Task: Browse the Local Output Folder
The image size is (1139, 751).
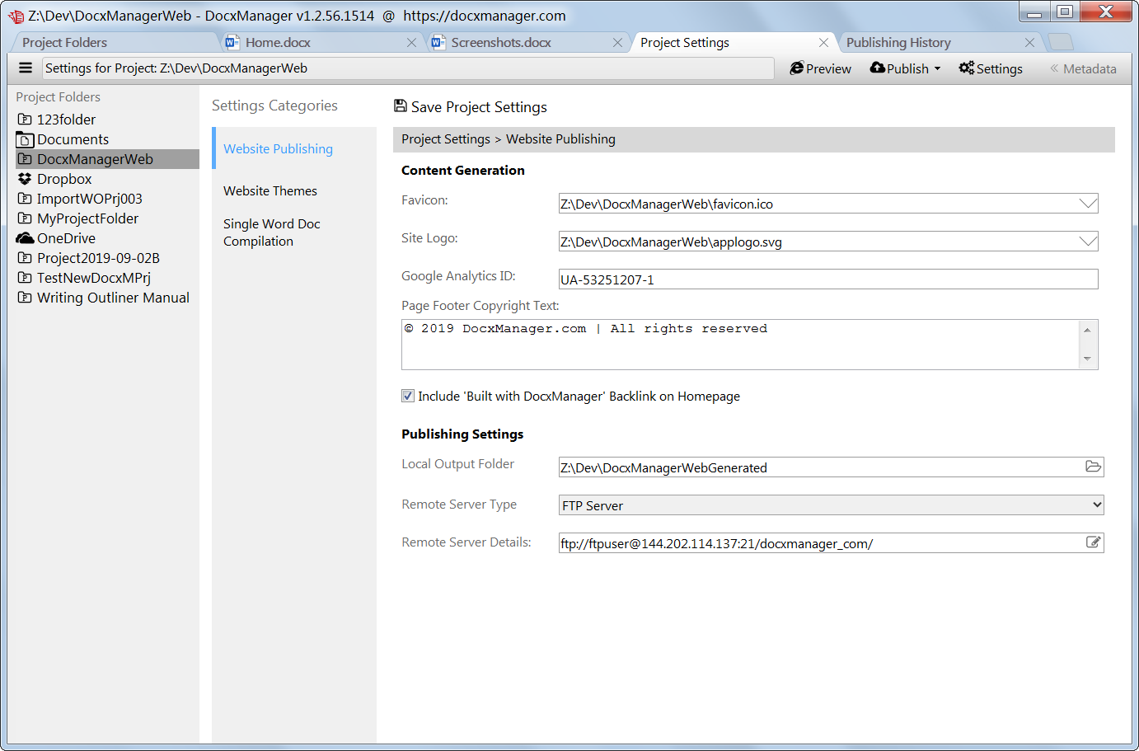Action: (1094, 467)
